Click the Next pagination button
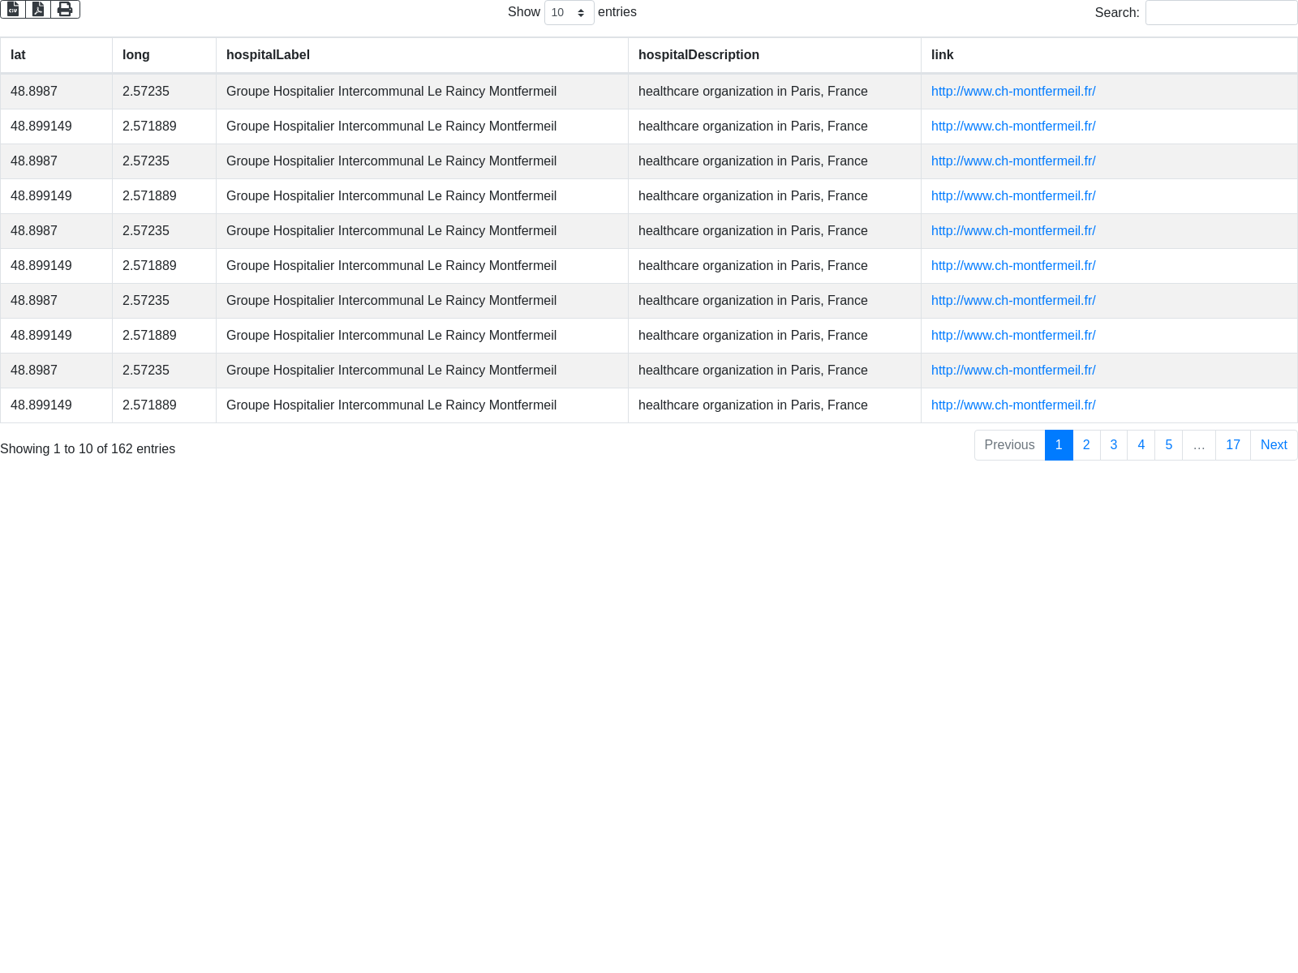Screen dimensions: 1298x973 pos(1274,445)
